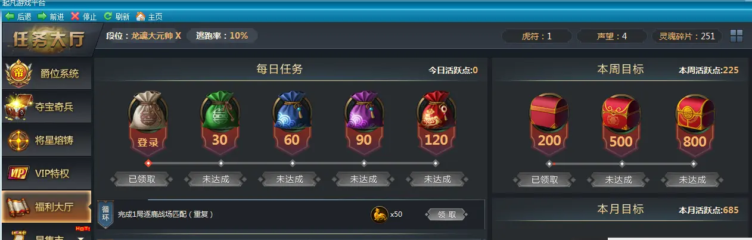Go to 主页 home in the toolbar
This screenshot has width=752, height=240.
[x=150, y=16]
